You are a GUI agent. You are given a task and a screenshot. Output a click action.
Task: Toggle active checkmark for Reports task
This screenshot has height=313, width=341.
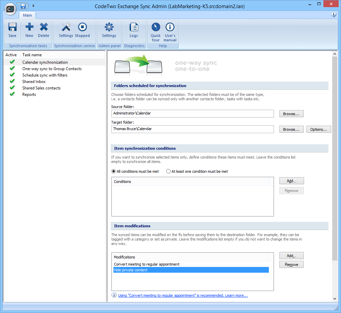point(12,94)
